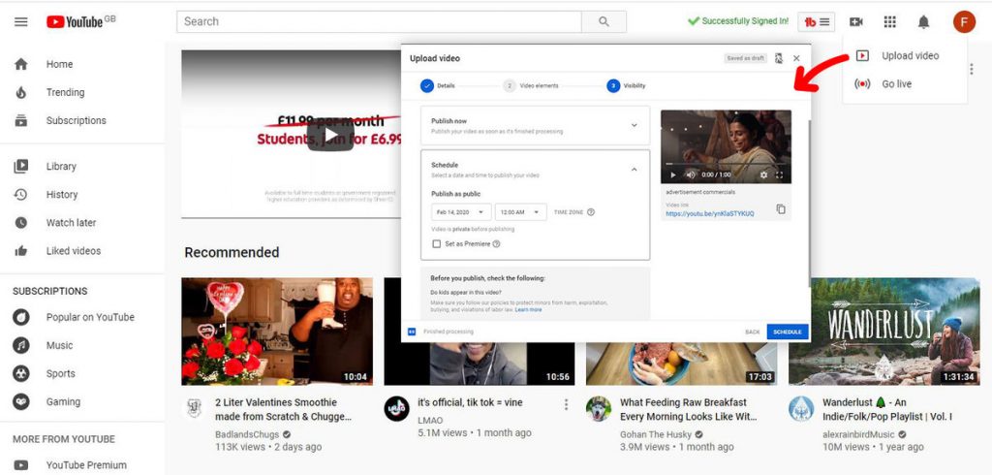Click the Gaming subscription icon
This screenshot has height=475, width=992.
pyautogui.click(x=21, y=401)
